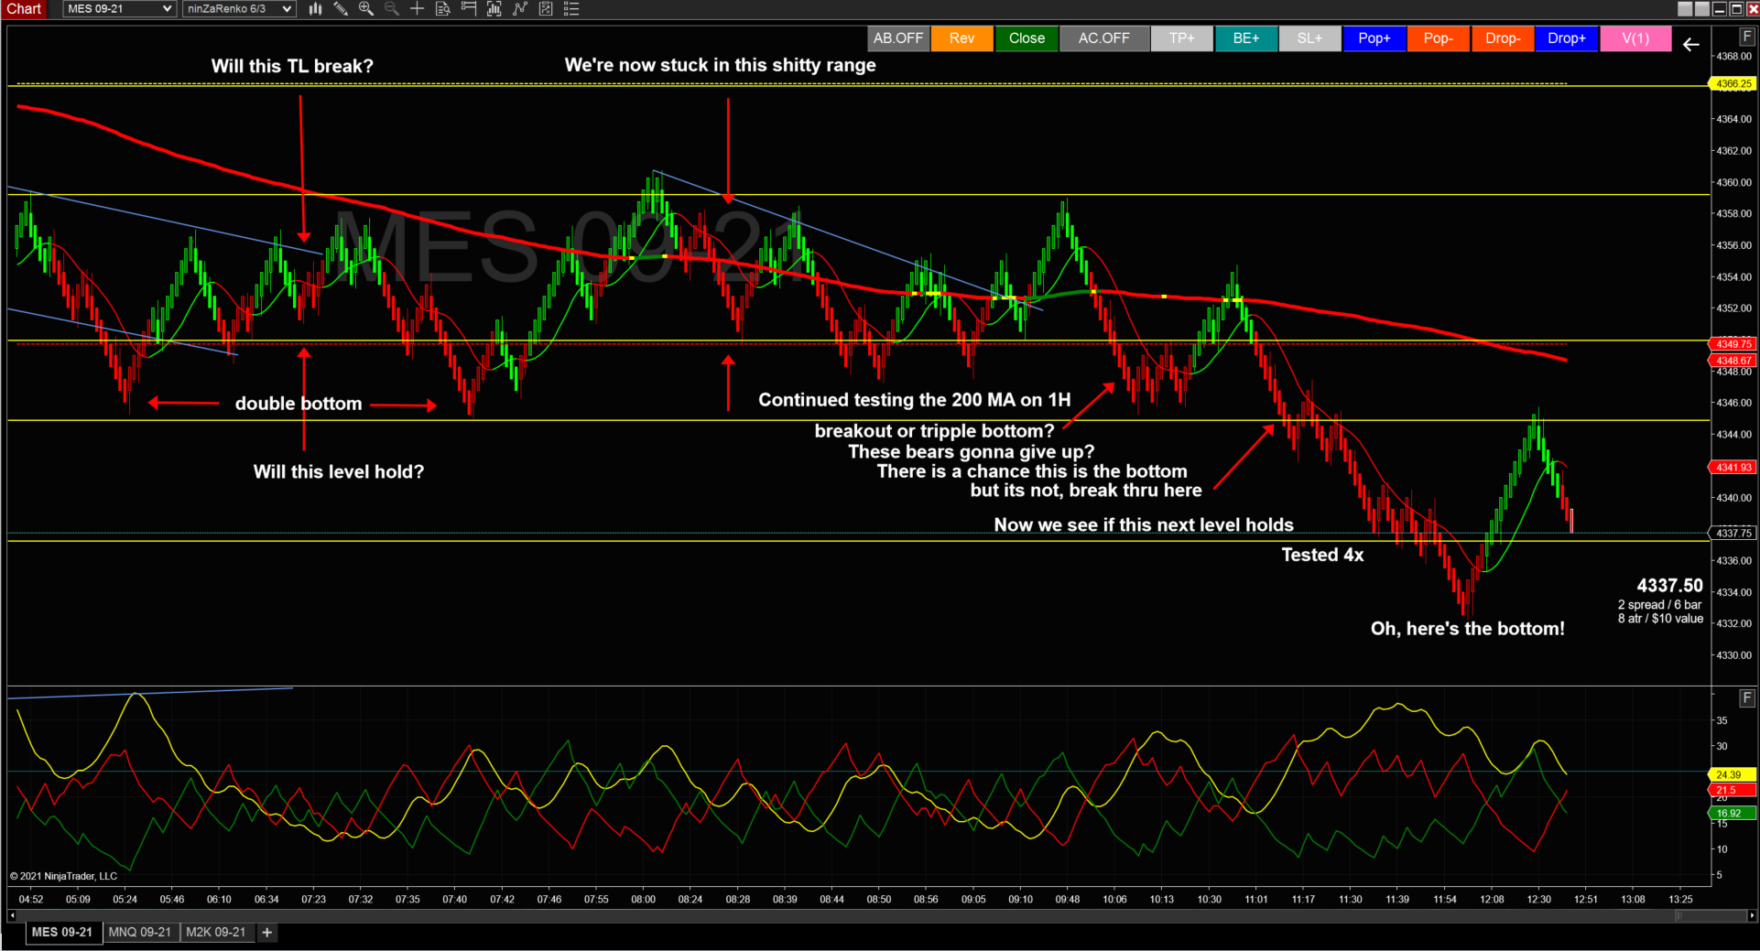Image resolution: width=1760 pixels, height=951 pixels.
Task: Click the '8 atr / $10 value' info text
Action: pyautogui.click(x=1660, y=619)
